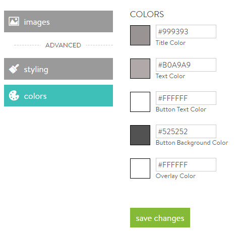
Task: Select the colors section
Action: coord(58,95)
